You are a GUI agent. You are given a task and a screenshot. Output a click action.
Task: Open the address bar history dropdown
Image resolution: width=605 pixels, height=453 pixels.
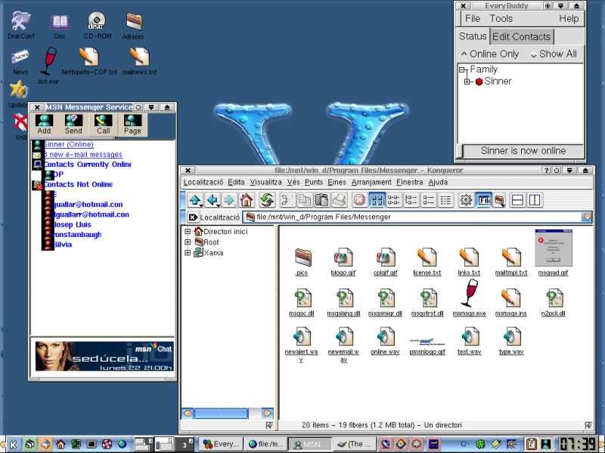[x=587, y=217]
